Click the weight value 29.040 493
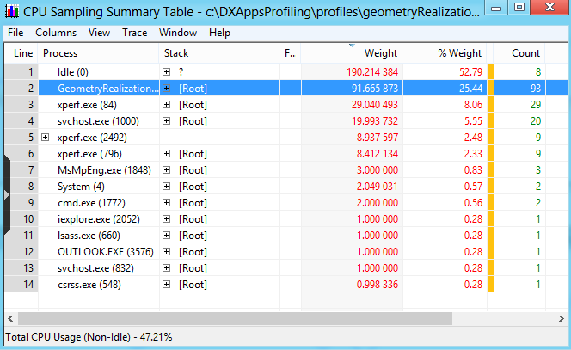 [x=375, y=105]
